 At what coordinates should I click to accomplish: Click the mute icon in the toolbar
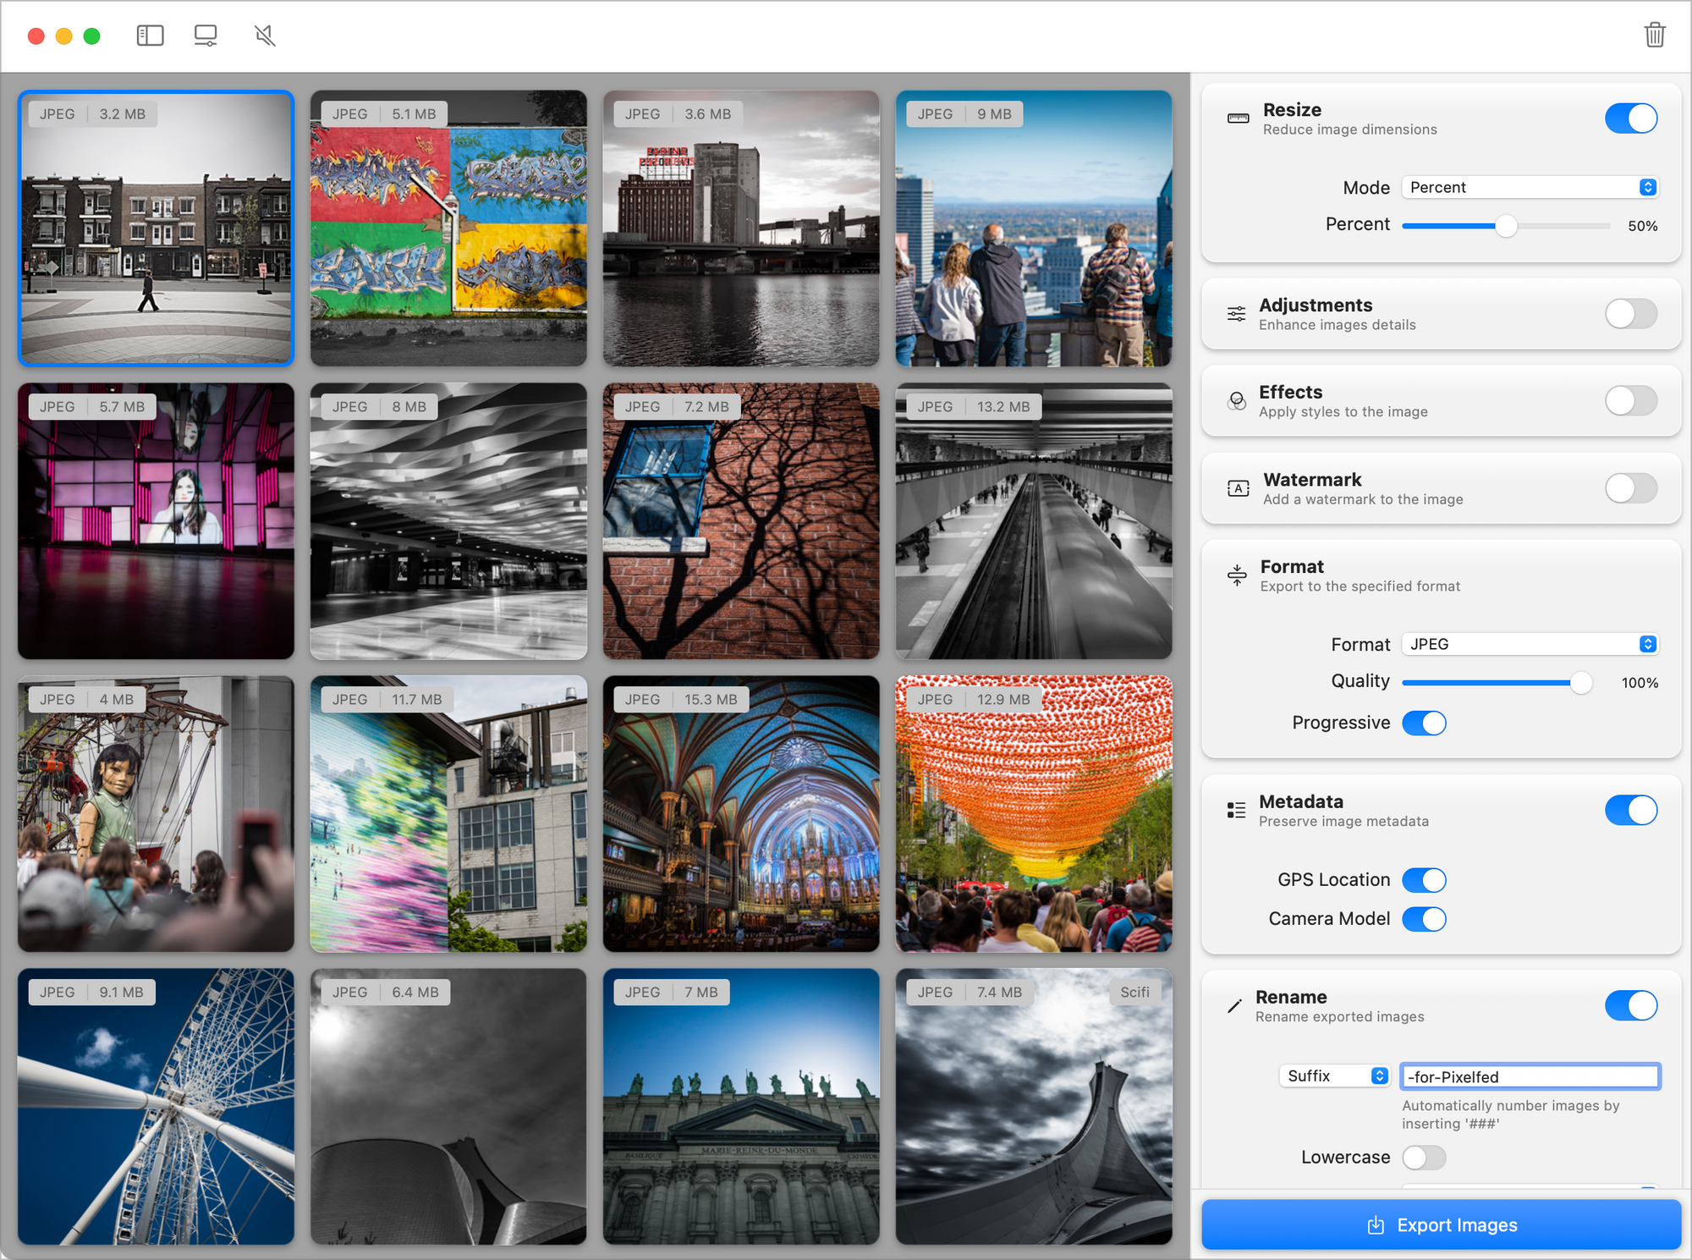[263, 35]
